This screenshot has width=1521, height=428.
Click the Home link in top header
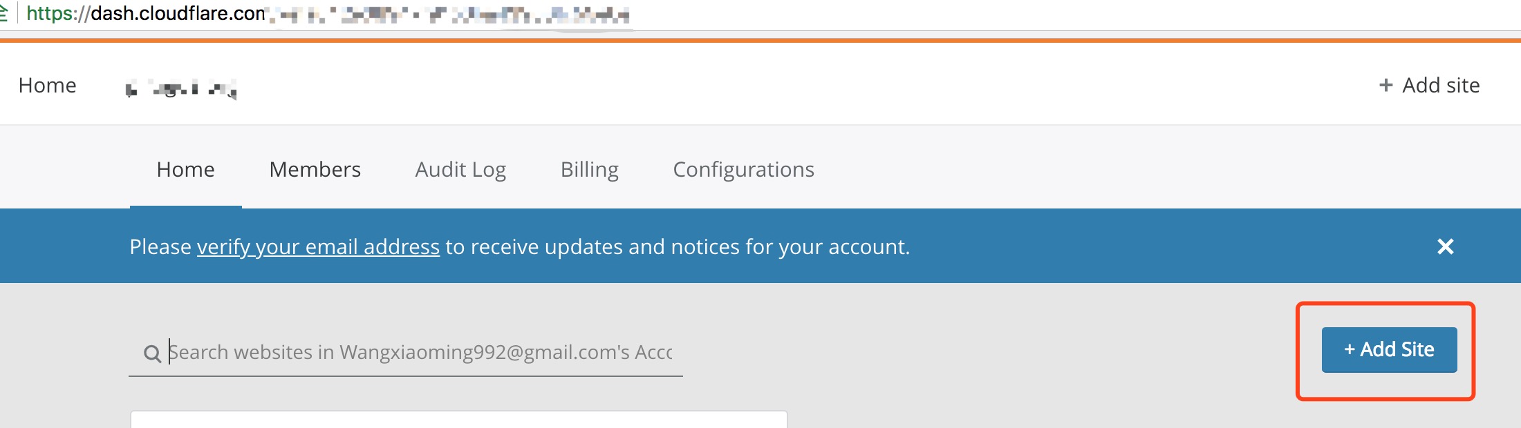click(x=47, y=86)
